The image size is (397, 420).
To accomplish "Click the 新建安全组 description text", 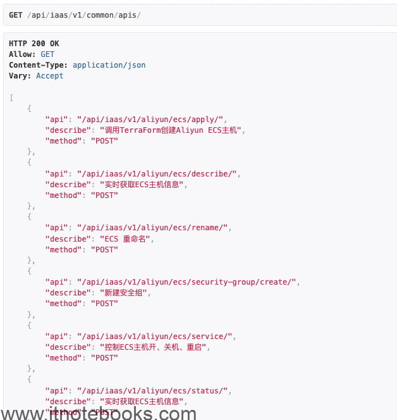I will click(123, 293).
